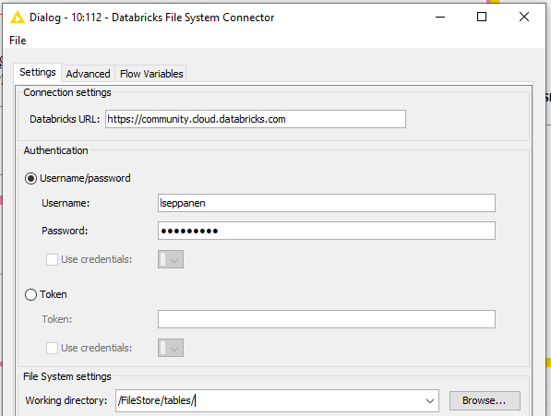Expand credentials dropdown below Password field

171,259
